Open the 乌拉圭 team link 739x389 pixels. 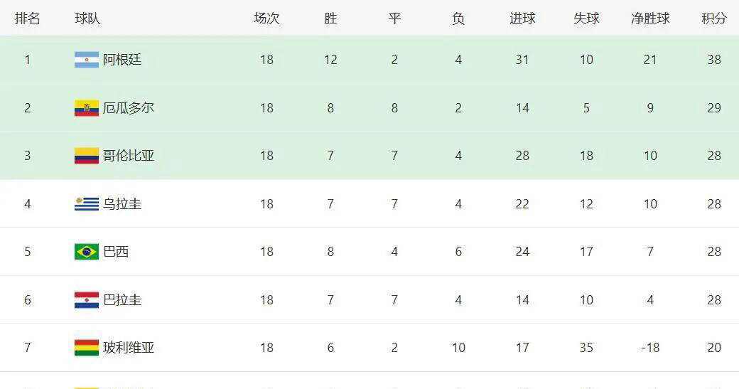[122, 204]
